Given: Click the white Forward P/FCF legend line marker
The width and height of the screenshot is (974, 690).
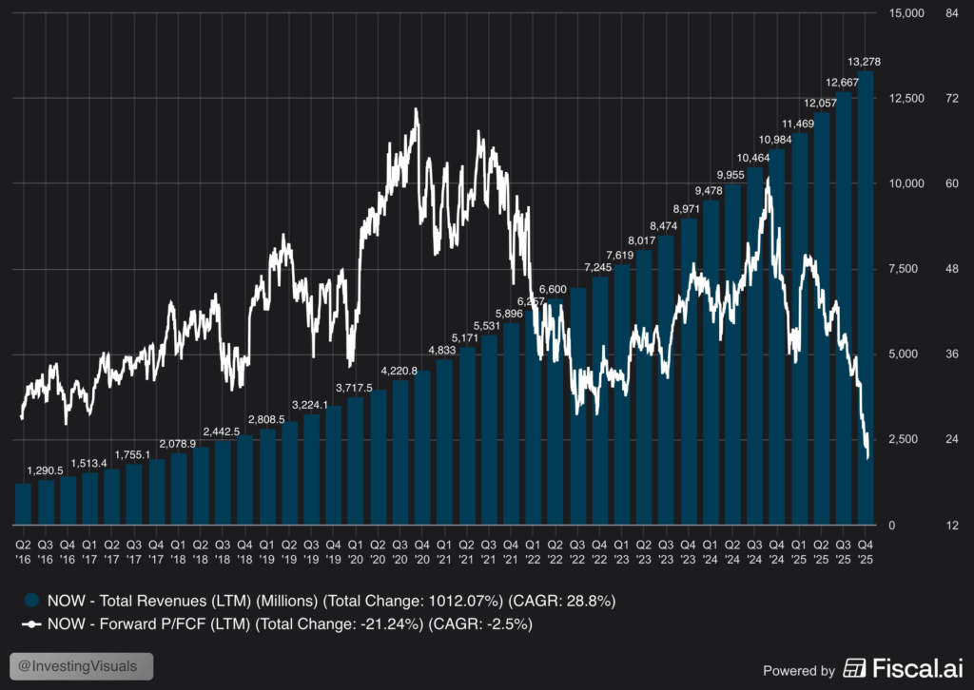Looking at the screenshot, I should click(x=31, y=624).
